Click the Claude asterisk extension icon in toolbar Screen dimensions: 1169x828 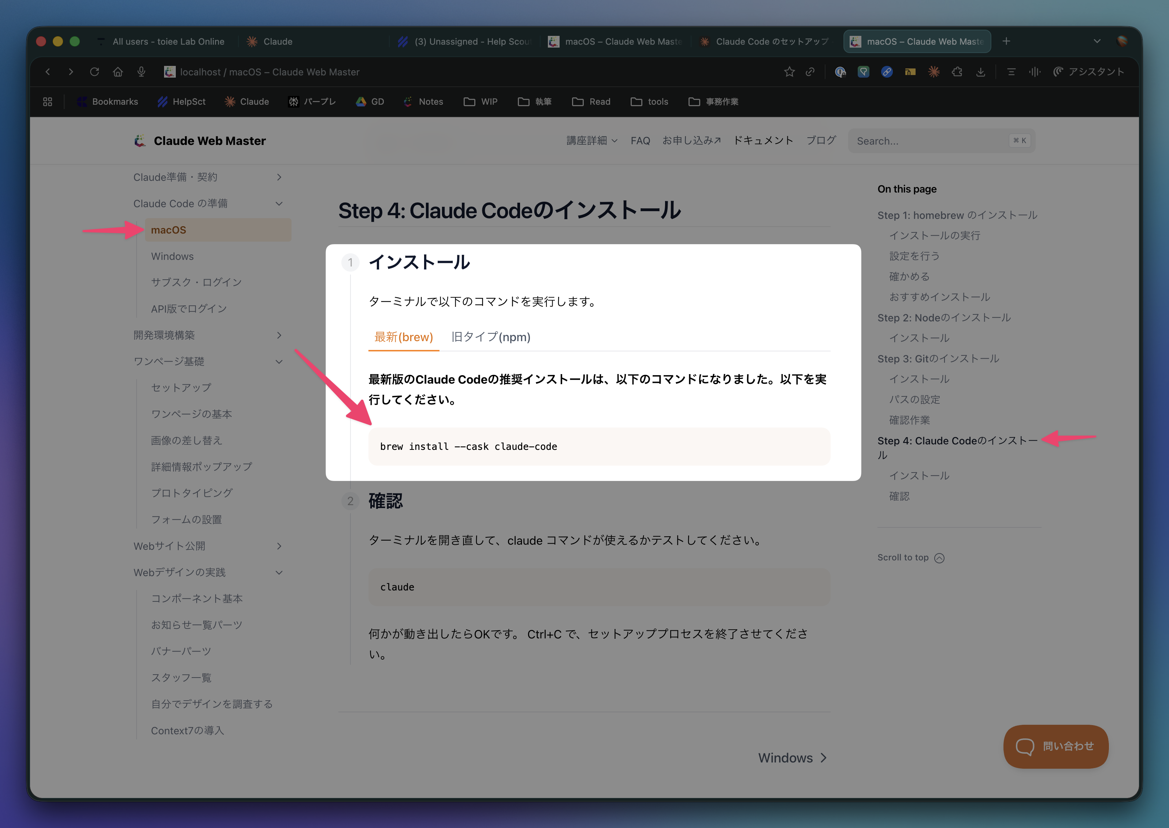(934, 72)
